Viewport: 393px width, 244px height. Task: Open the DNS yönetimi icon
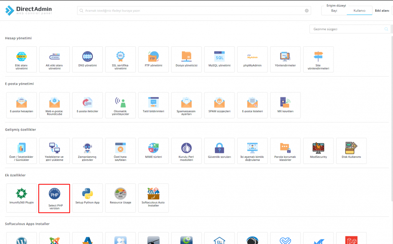pos(88,59)
